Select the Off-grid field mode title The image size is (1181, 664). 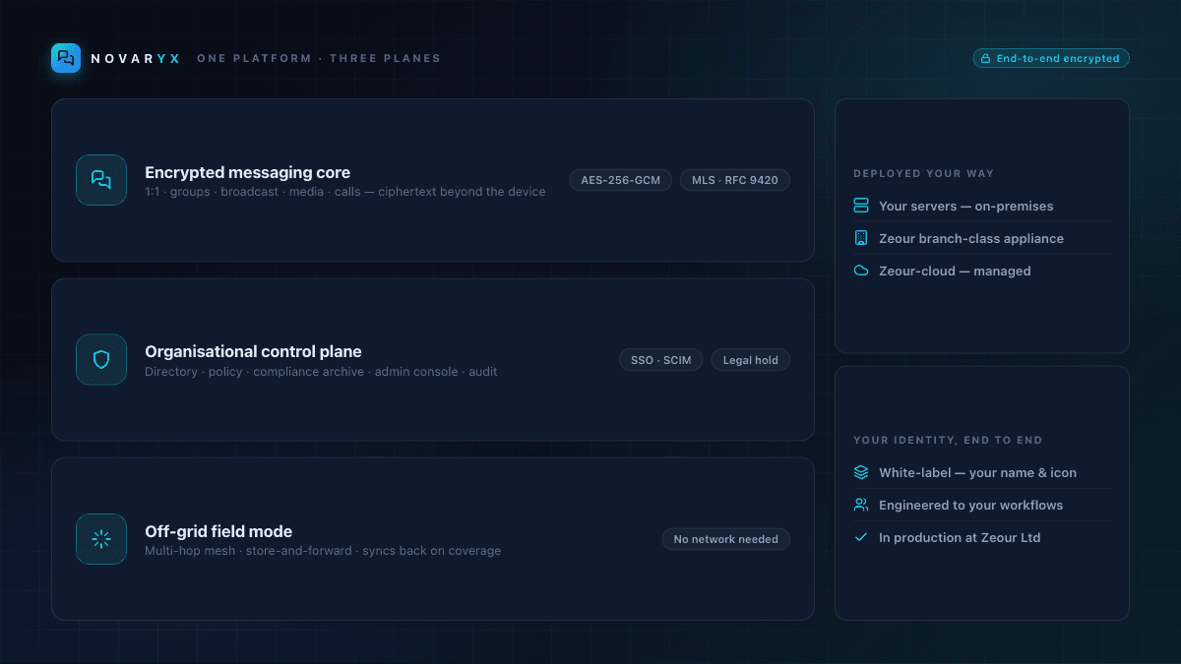(218, 531)
